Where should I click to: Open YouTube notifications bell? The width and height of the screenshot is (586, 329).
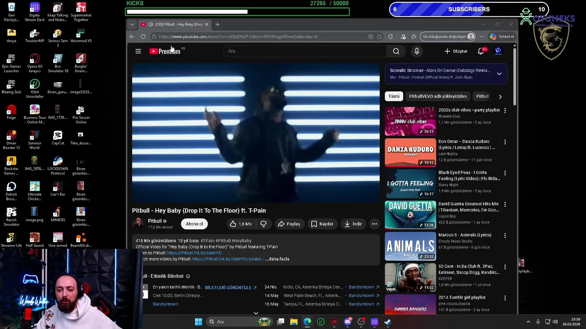[x=481, y=51]
